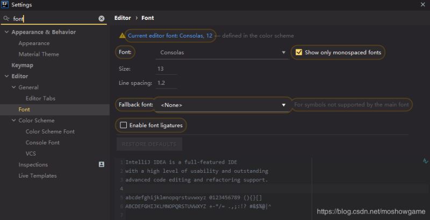Open the Keymap settings page

pos(22,65)
